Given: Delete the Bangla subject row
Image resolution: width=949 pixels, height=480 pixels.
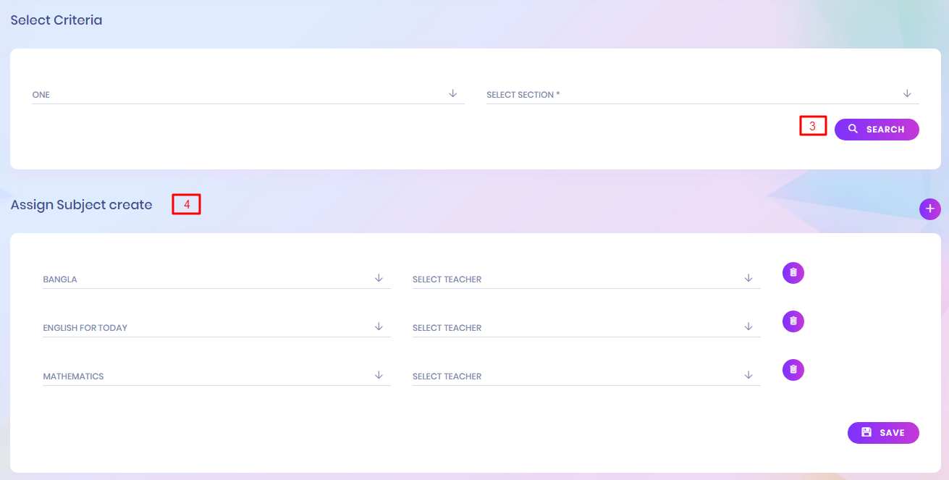Looking at the screenshot, I should pos(793,273).
